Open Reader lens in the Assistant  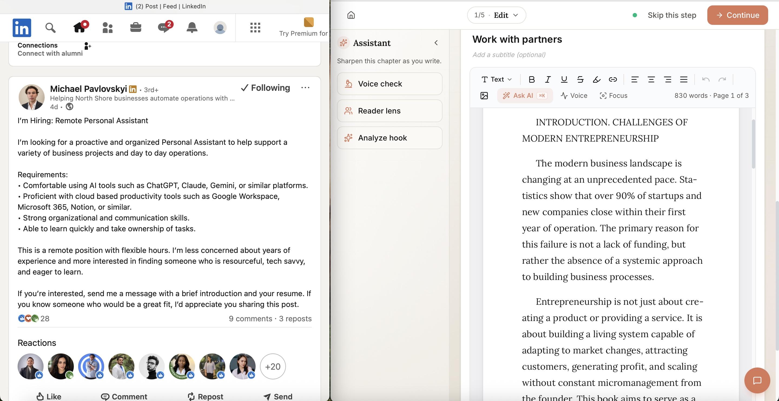click(389, 111)
